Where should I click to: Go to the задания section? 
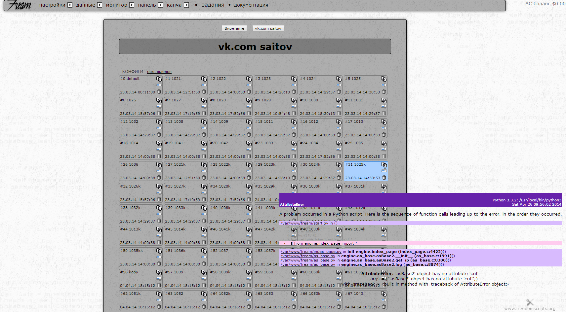(x=213, y=5)
